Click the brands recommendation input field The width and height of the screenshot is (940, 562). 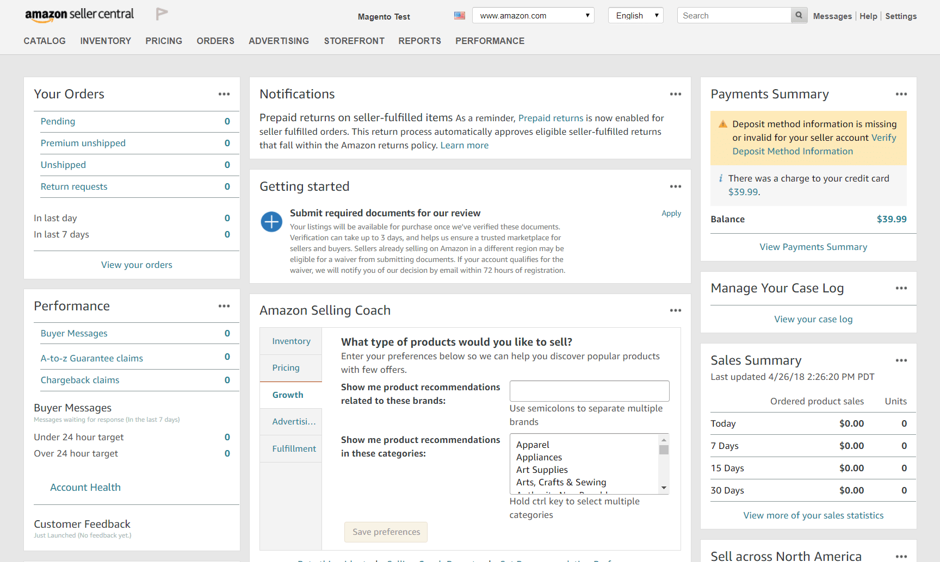point(589,391)
